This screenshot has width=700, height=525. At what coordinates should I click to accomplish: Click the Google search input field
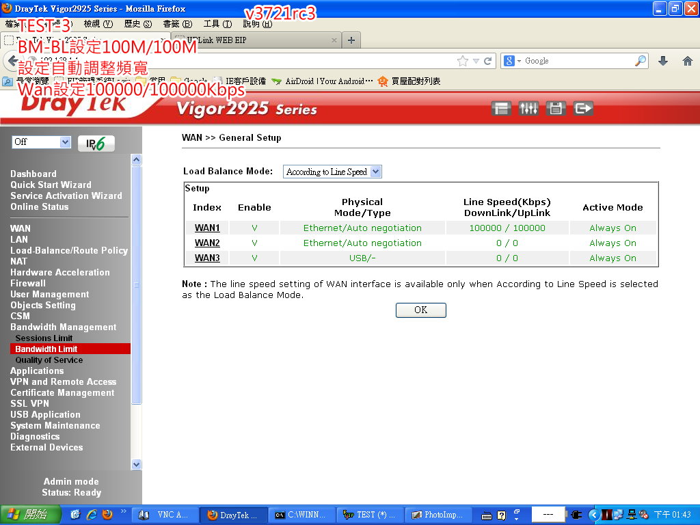[x=578, y=61]
